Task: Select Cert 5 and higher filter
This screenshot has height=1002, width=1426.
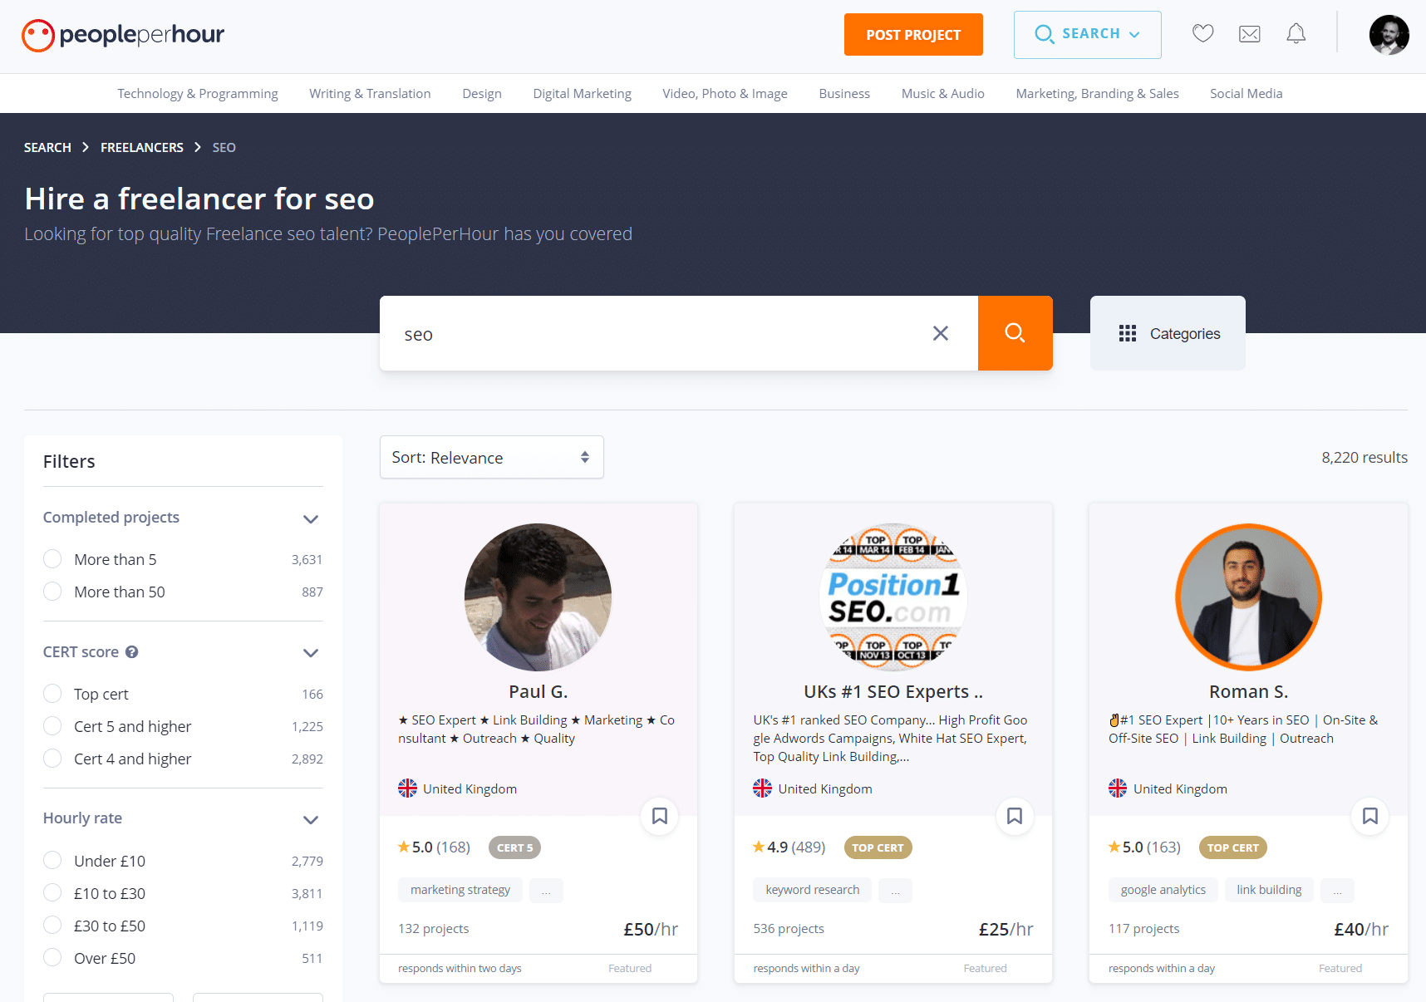Action: [52, 726]
